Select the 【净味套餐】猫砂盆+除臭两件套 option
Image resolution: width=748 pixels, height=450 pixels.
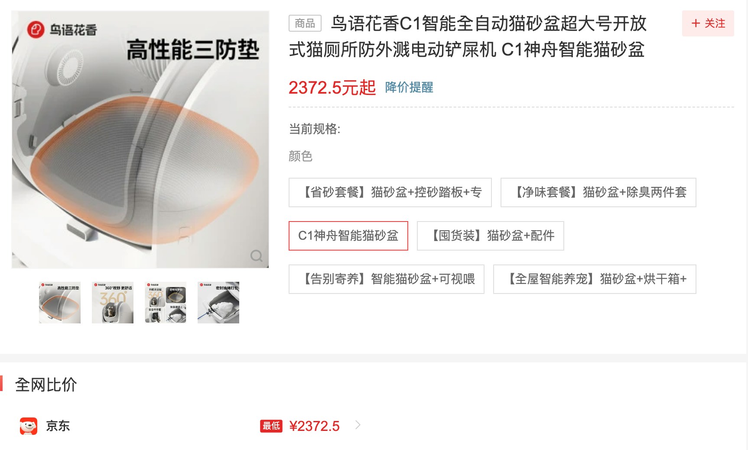(598, 192)
